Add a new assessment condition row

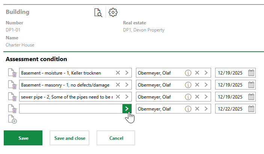tap(12, 120)
